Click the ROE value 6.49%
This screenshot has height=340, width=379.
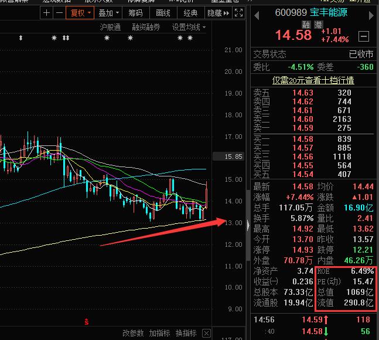point(363,271)
